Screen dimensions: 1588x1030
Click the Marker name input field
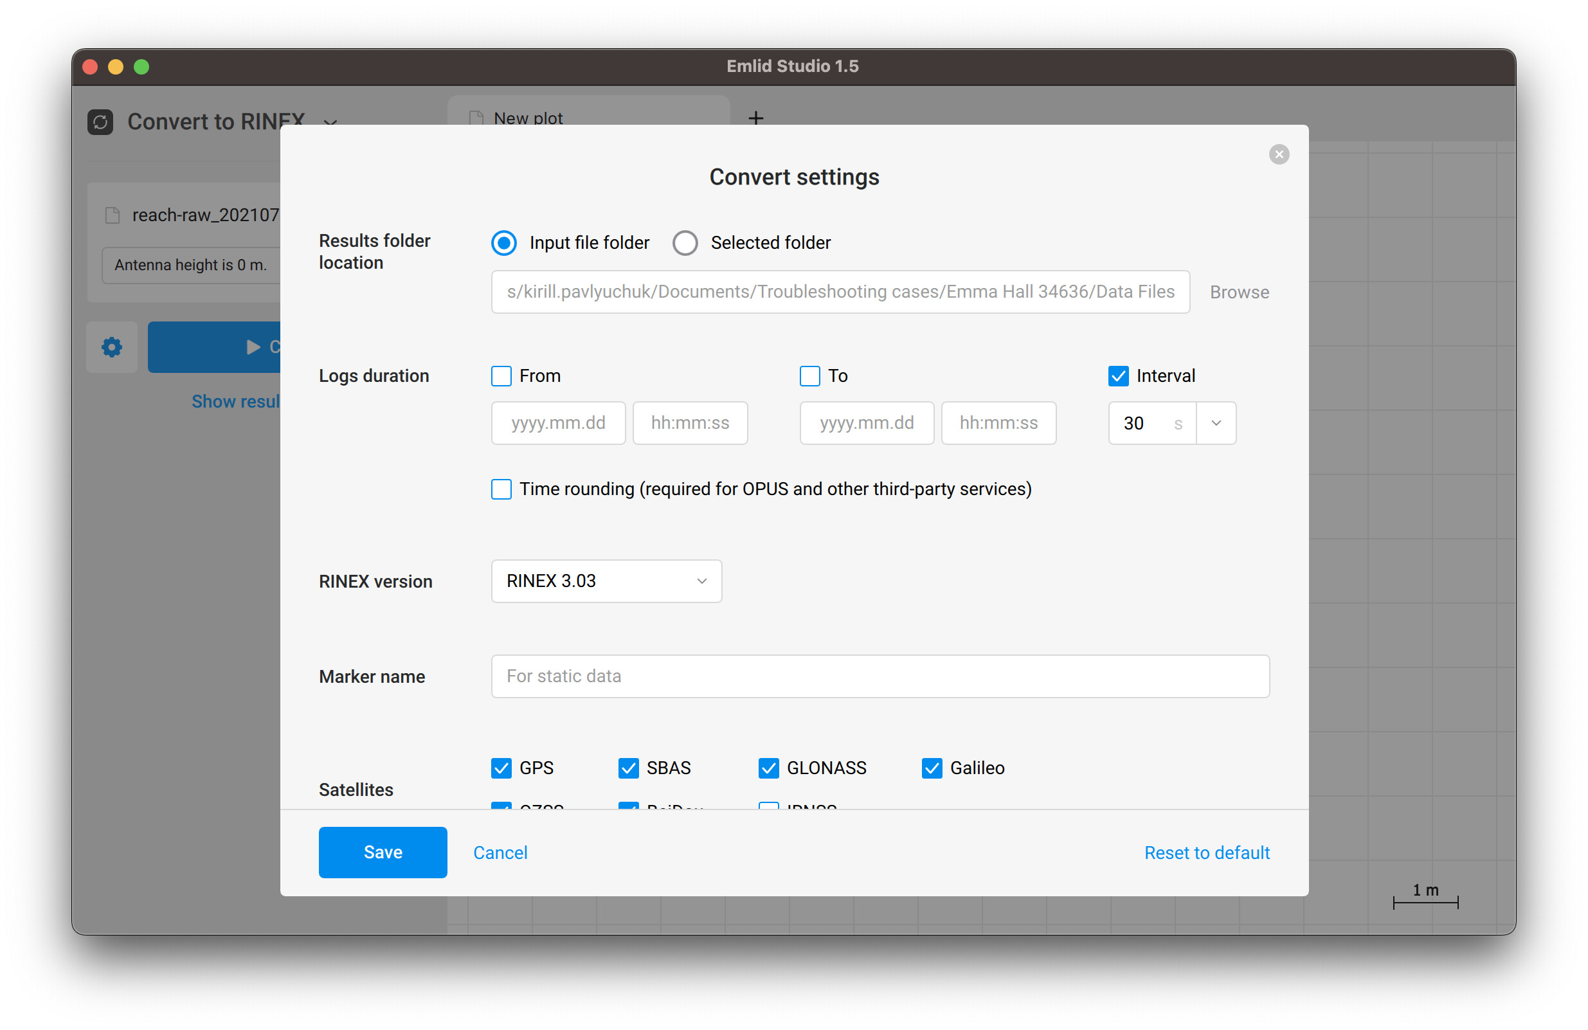coord(880,676)
